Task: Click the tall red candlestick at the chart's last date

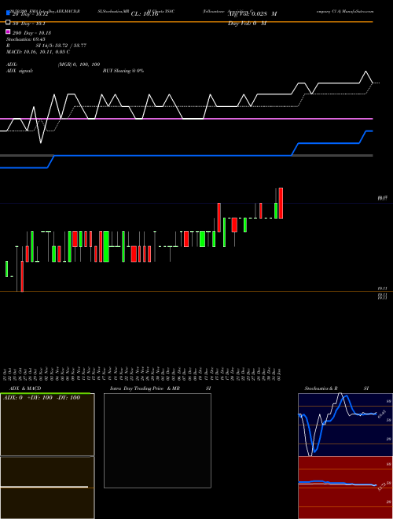Action: (281, 203)
